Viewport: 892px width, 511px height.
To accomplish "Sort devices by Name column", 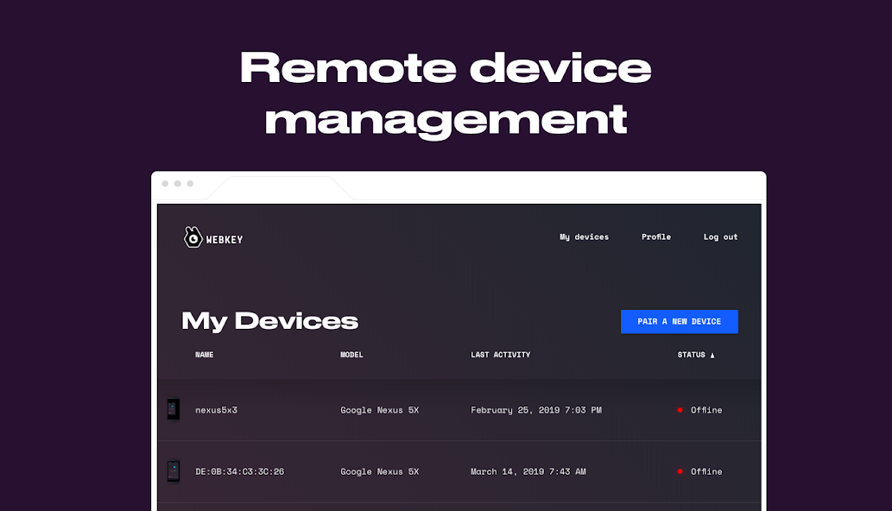I will coord(205,355).
